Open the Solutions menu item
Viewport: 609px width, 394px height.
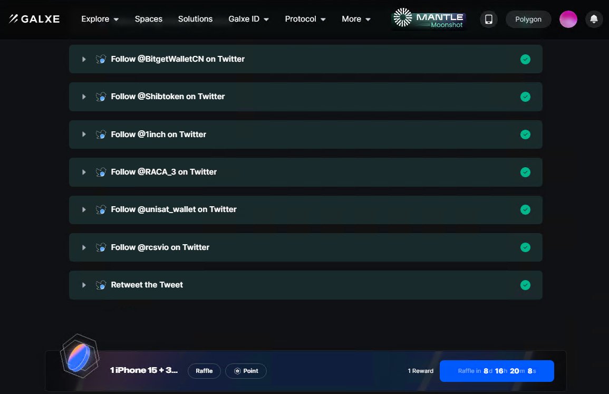tap(196, 19)
